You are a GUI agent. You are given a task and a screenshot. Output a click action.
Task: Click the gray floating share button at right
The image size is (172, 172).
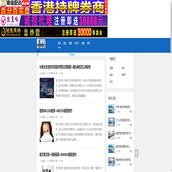(137, 153)
